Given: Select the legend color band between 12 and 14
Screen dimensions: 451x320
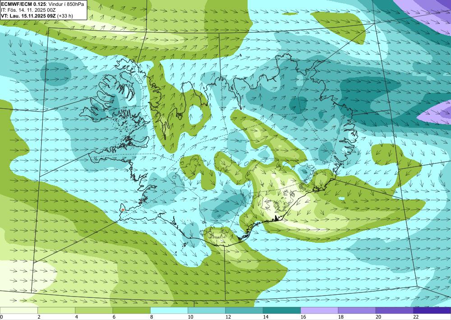Looking at the screenshot, I should [244, 311].
